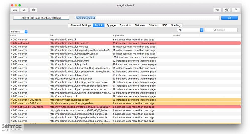
Task: Select the yarn_guage_wraps_per_inch URL
Action: (80, 89)
